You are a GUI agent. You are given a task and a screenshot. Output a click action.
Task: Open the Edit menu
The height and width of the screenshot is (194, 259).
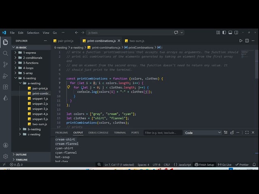point(21,33)
